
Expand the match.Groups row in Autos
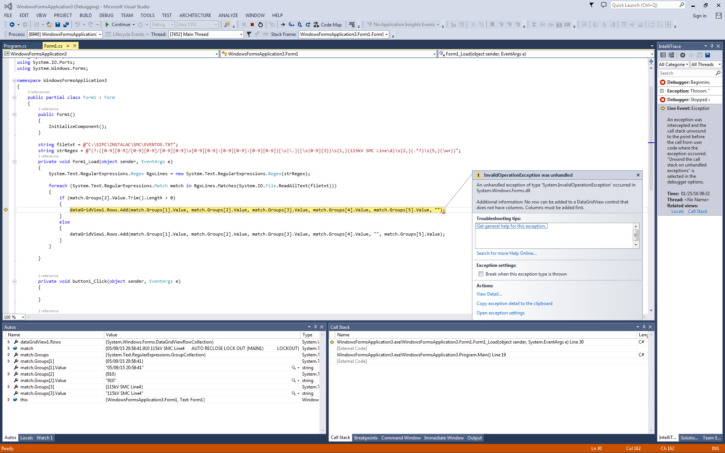9,355
